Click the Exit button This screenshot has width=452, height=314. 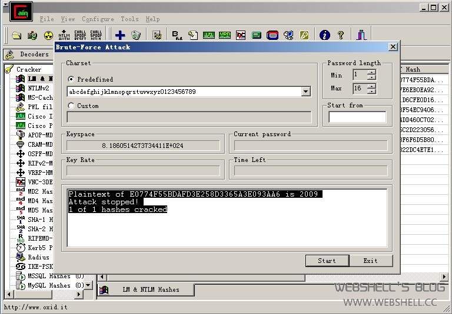point(371,261)
